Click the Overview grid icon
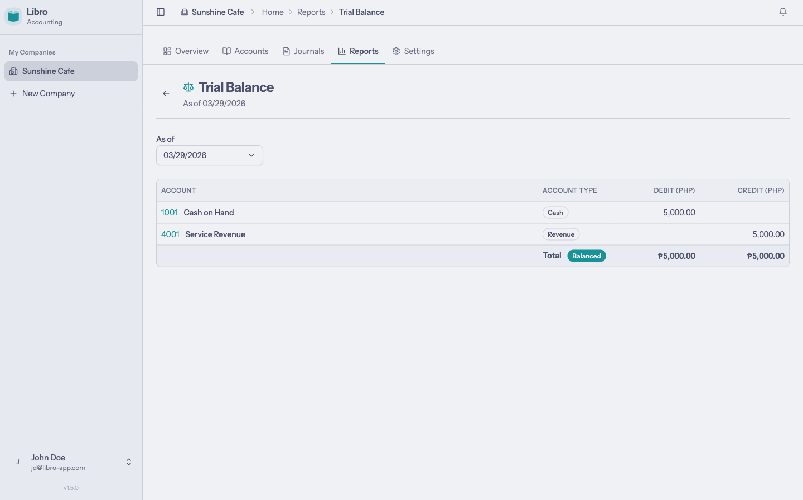This screenshot has height=500, width=803. click(x=167, y=51)
